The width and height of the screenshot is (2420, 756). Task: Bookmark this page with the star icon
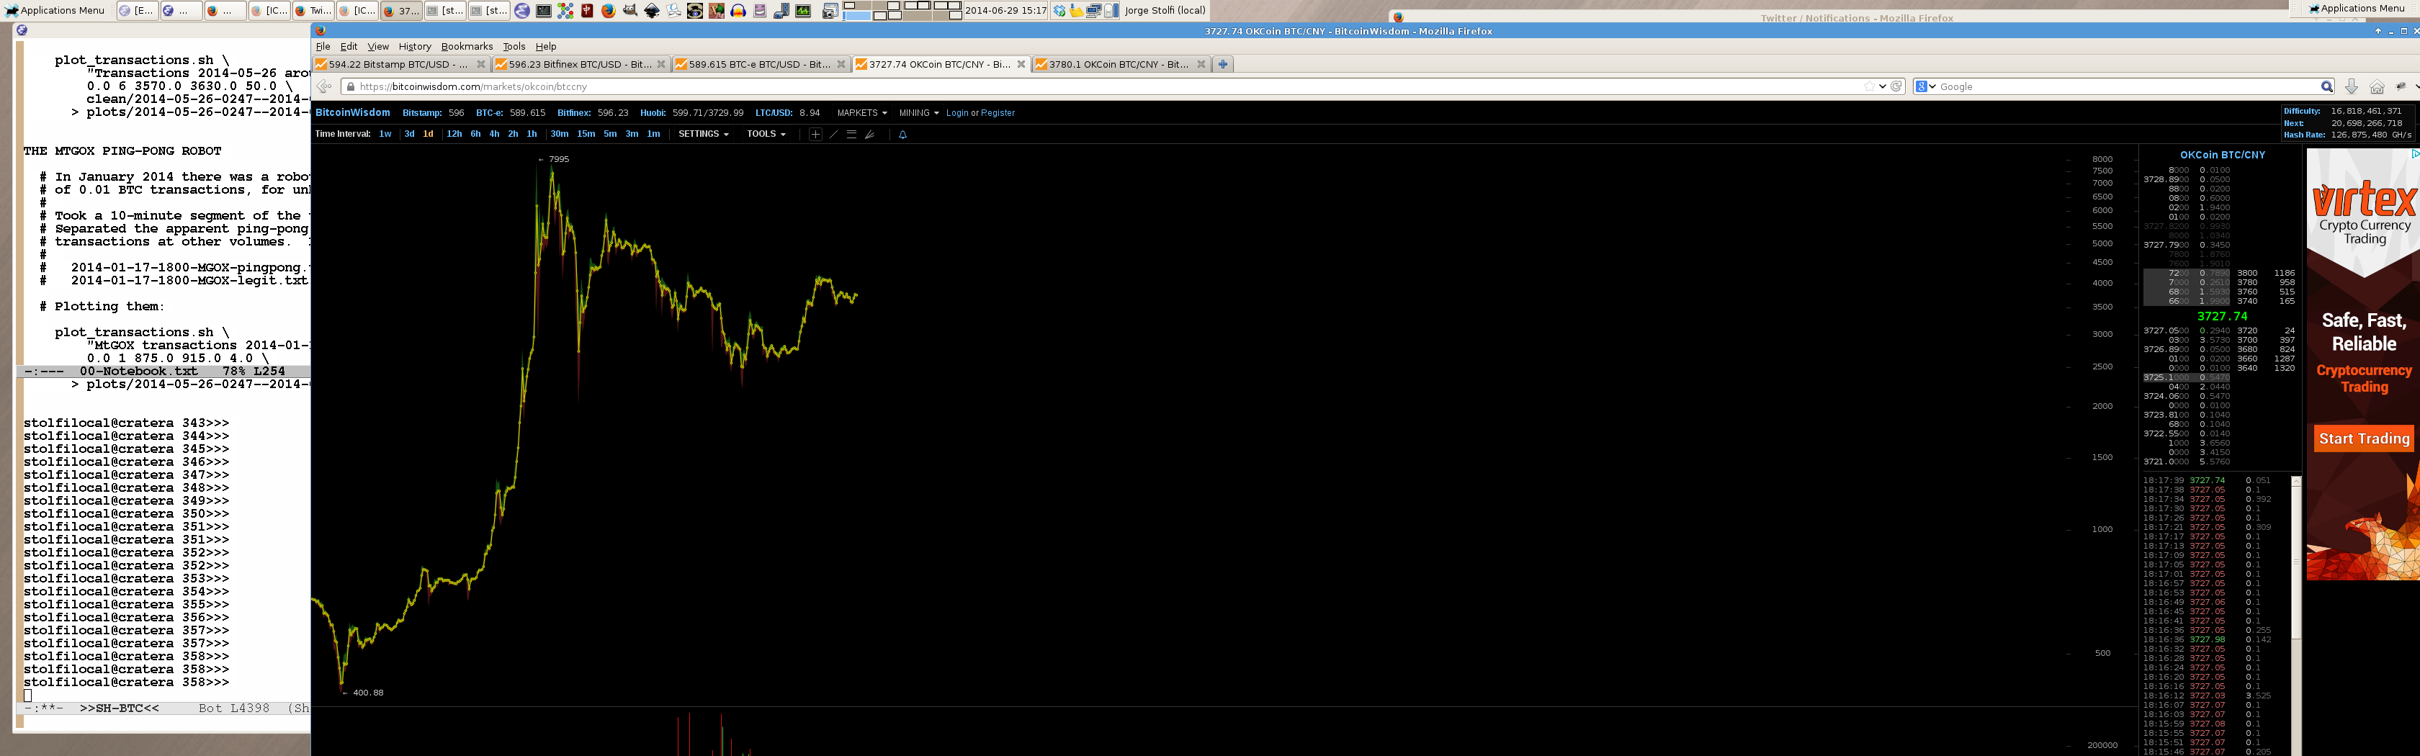(x=1868, y=86)
